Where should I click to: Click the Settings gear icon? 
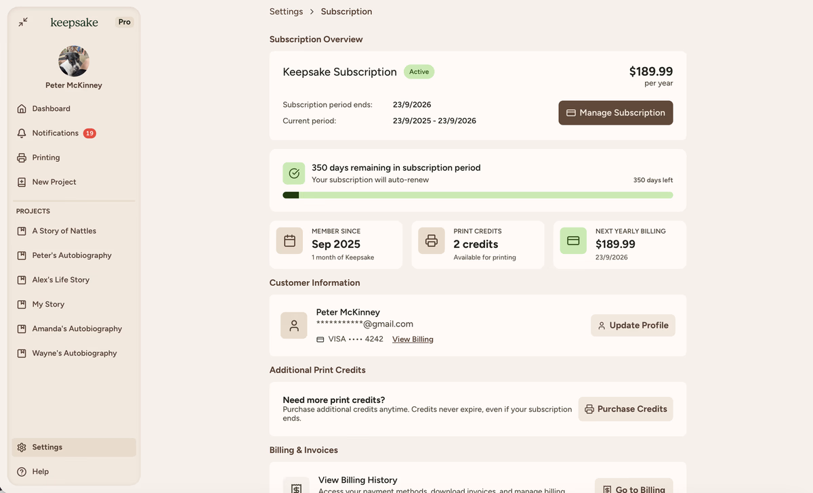22,448
